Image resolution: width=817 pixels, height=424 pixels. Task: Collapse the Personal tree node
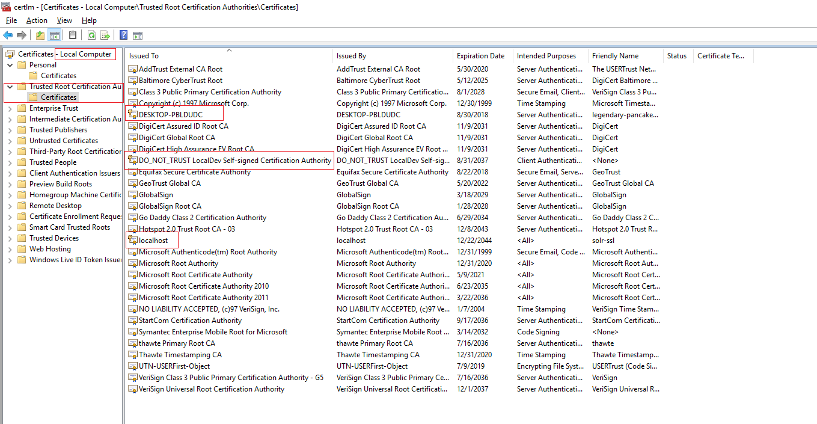[x=10, y=64]
